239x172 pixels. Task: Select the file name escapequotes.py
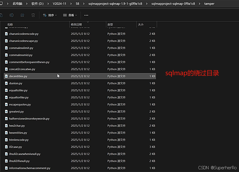click(20, 105)
